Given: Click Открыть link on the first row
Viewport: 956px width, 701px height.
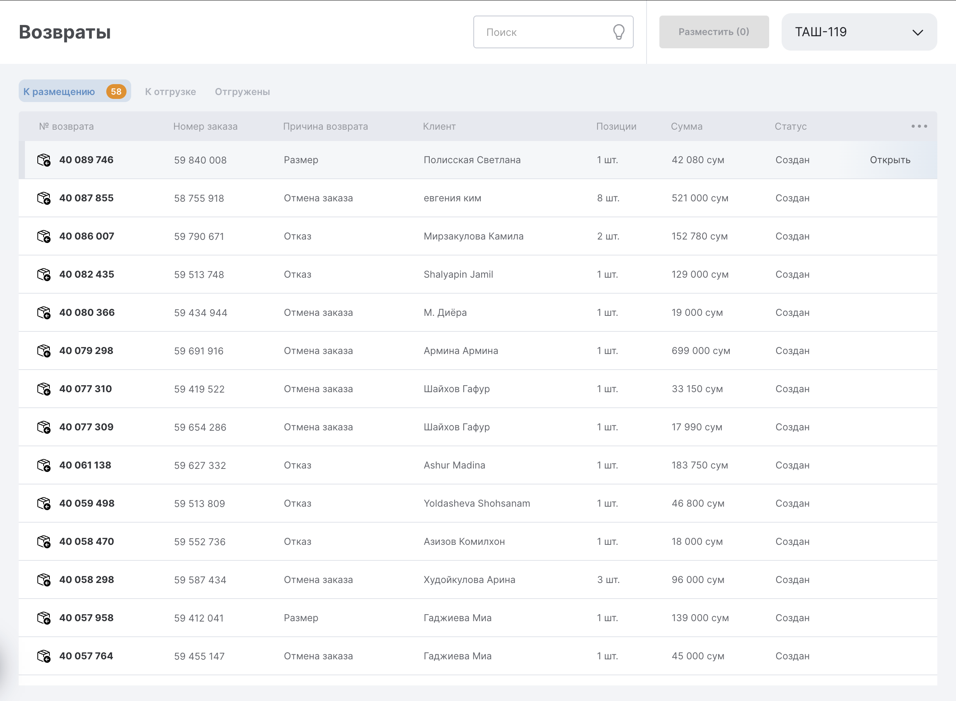Looking at the screenshot, I should (x=889, y=160).
